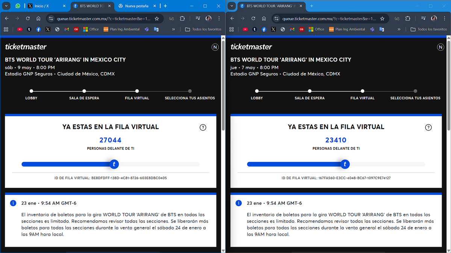
Task: Click ticketmaster logo in right window
Action: (x=251, y=47)
